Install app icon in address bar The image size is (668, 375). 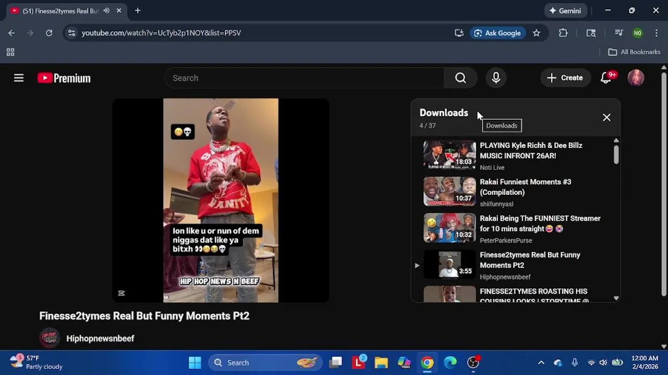pos(459,33)
